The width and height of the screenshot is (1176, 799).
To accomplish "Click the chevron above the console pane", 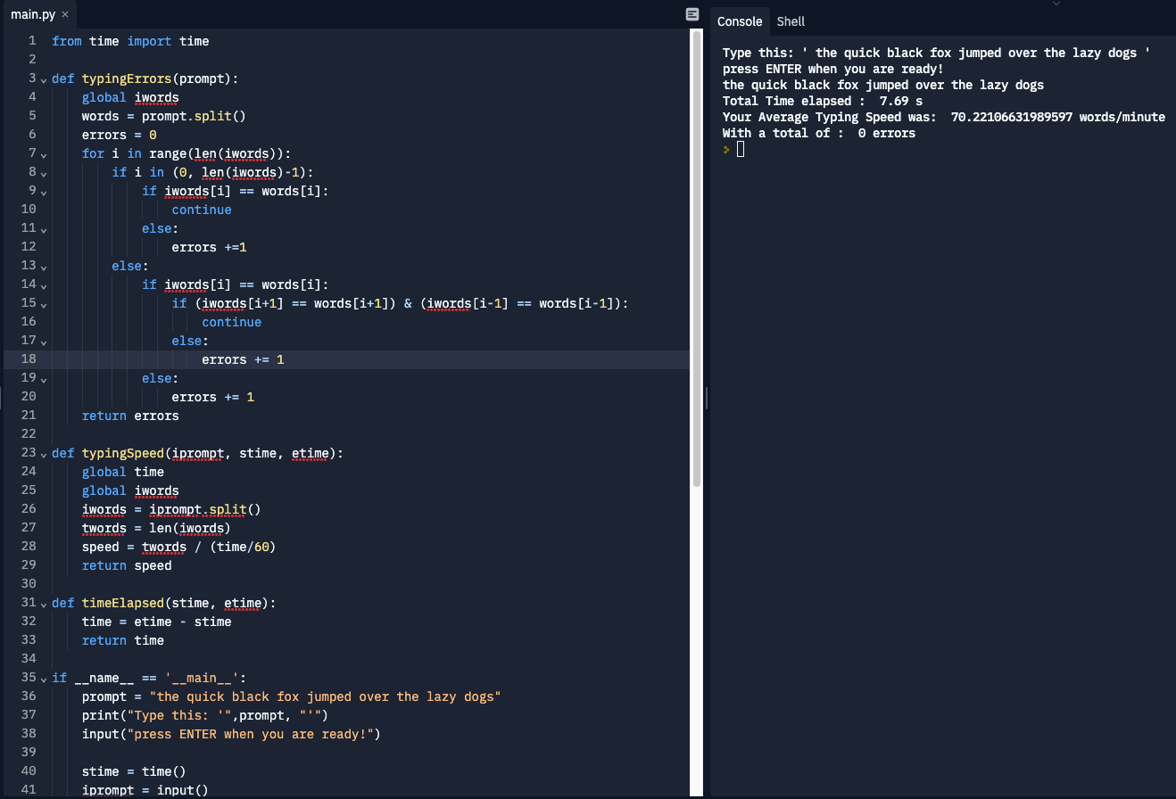I will tap(1057, 4).
